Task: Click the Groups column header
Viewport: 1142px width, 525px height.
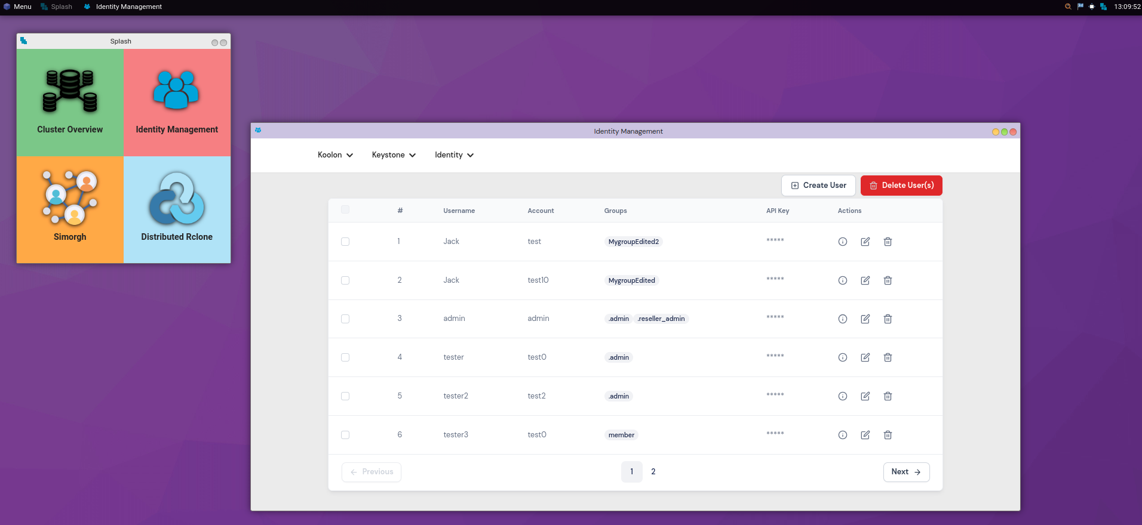Action: click(x=615, y=211)
